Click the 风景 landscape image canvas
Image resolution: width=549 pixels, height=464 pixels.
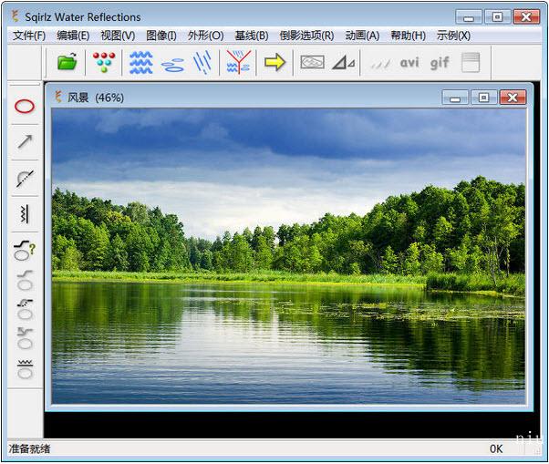288,255
